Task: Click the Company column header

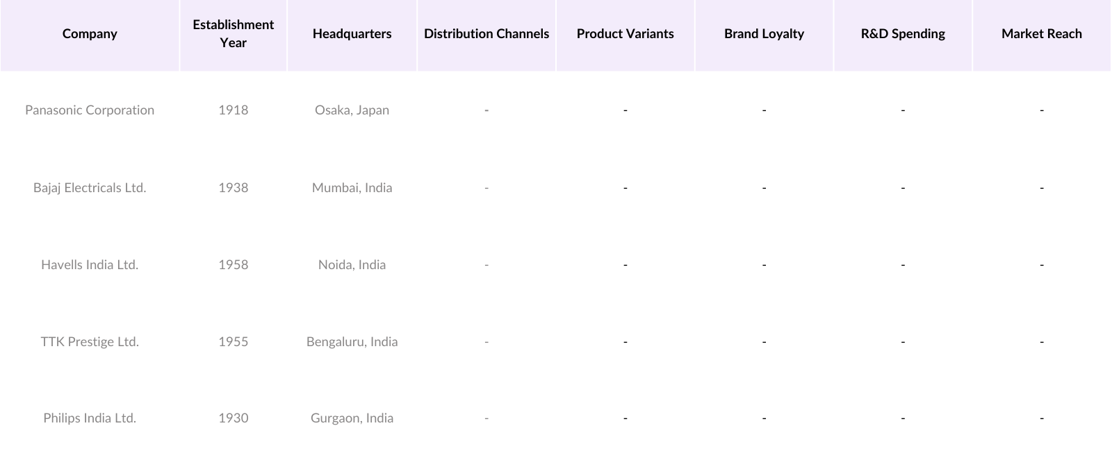Action: coord(90,34)
